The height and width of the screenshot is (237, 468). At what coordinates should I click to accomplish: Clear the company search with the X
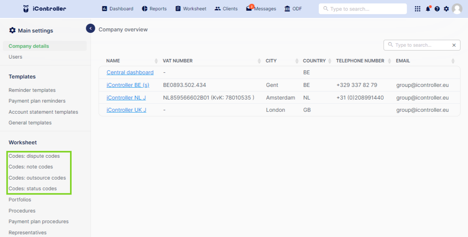[x=454, y=45]
